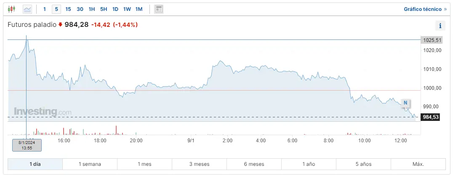Image resolution: width=453 pixels, height=178 pixels.
Task: Open the "N" news marker on chart
Action: pyautogui.click(x=405, y=103)
